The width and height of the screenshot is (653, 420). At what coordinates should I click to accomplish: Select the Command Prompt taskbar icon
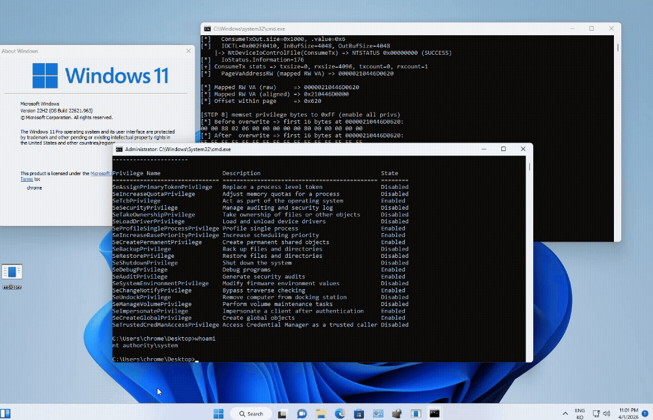pyautogui.click(x=434, y=413)
